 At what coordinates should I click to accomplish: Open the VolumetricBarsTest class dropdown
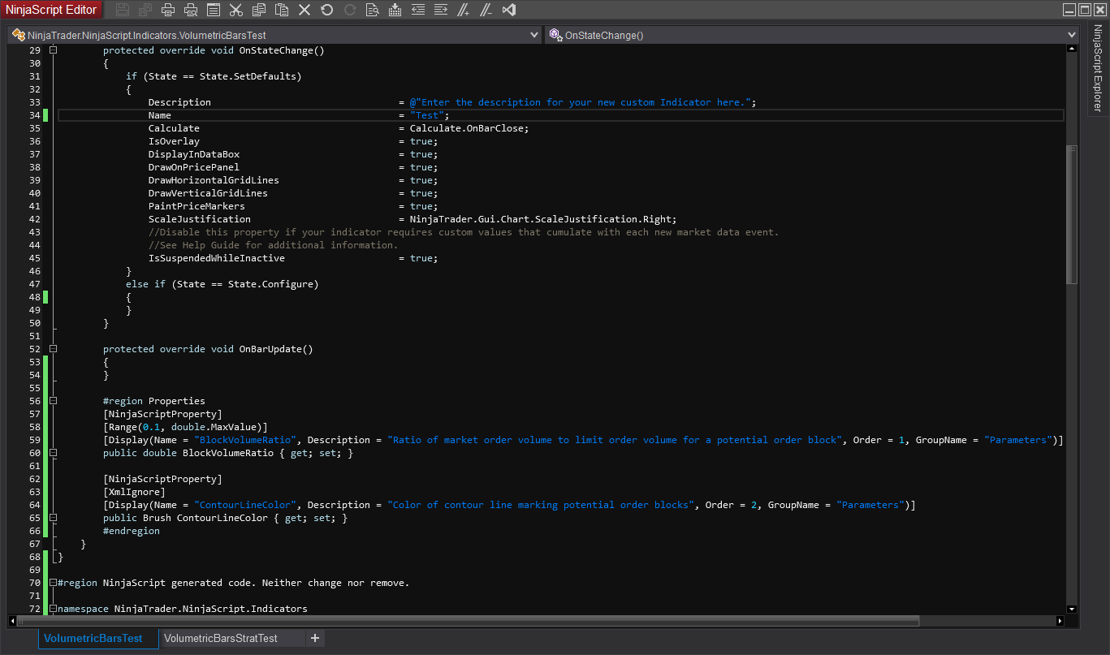point(533,35)
